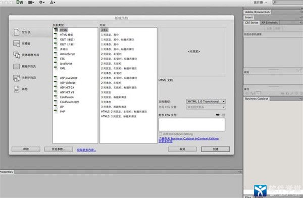Select the page from template category icon
Screen dimensions: 303x198
point(17,66)
